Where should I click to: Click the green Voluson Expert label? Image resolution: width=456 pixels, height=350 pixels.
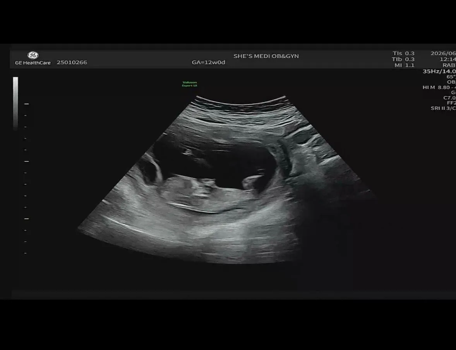coord(190,84)
